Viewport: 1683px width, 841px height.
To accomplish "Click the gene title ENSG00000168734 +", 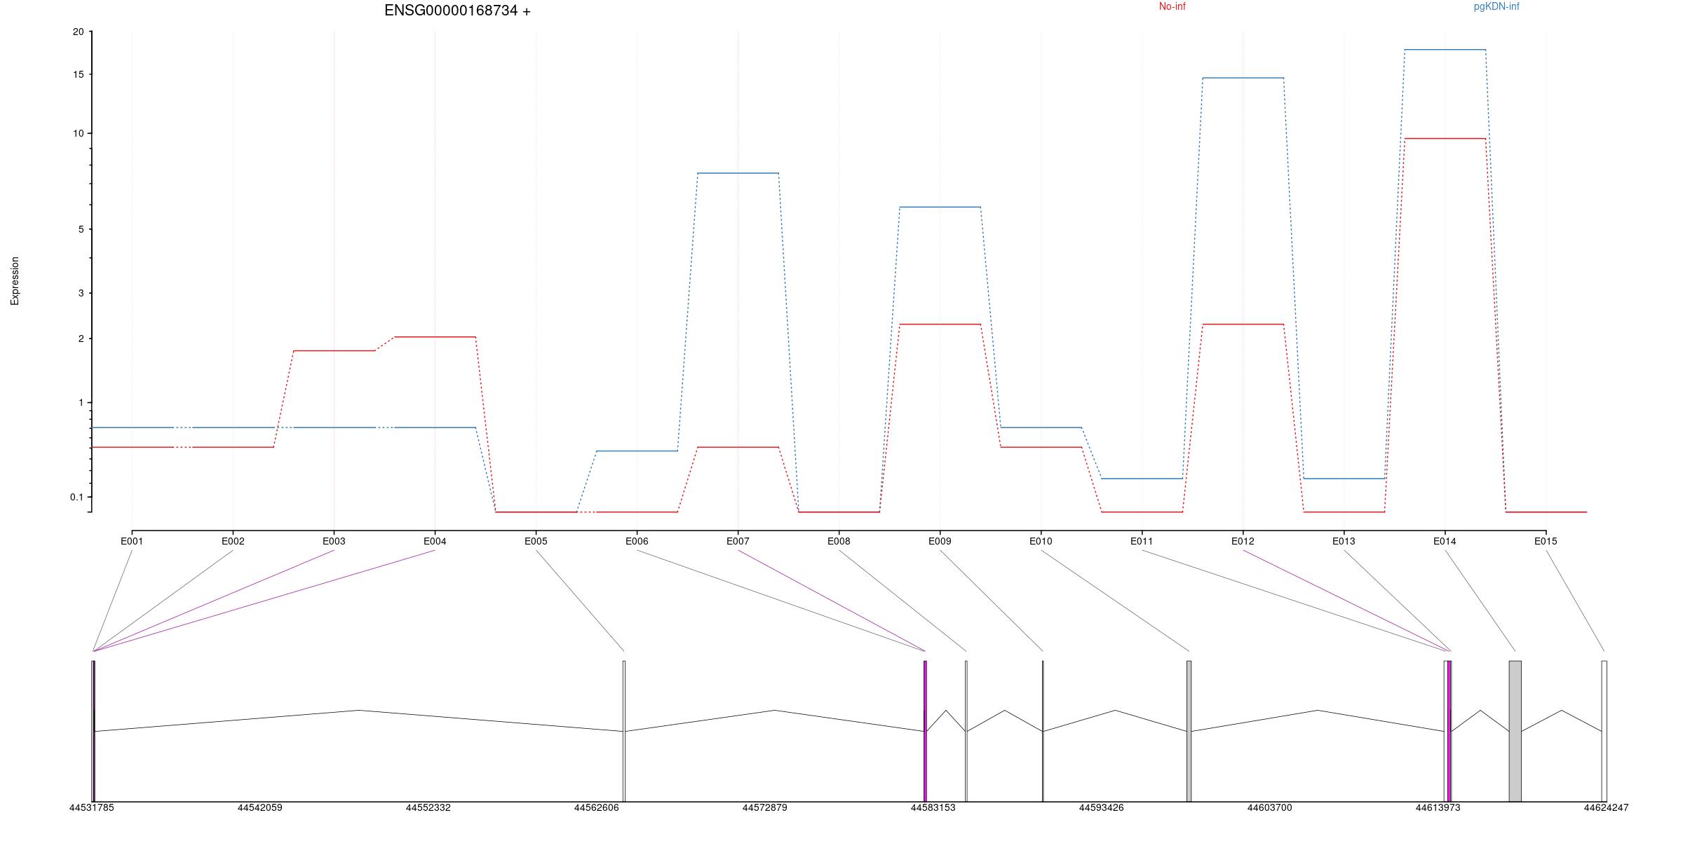I will click(x=457, y=11).
